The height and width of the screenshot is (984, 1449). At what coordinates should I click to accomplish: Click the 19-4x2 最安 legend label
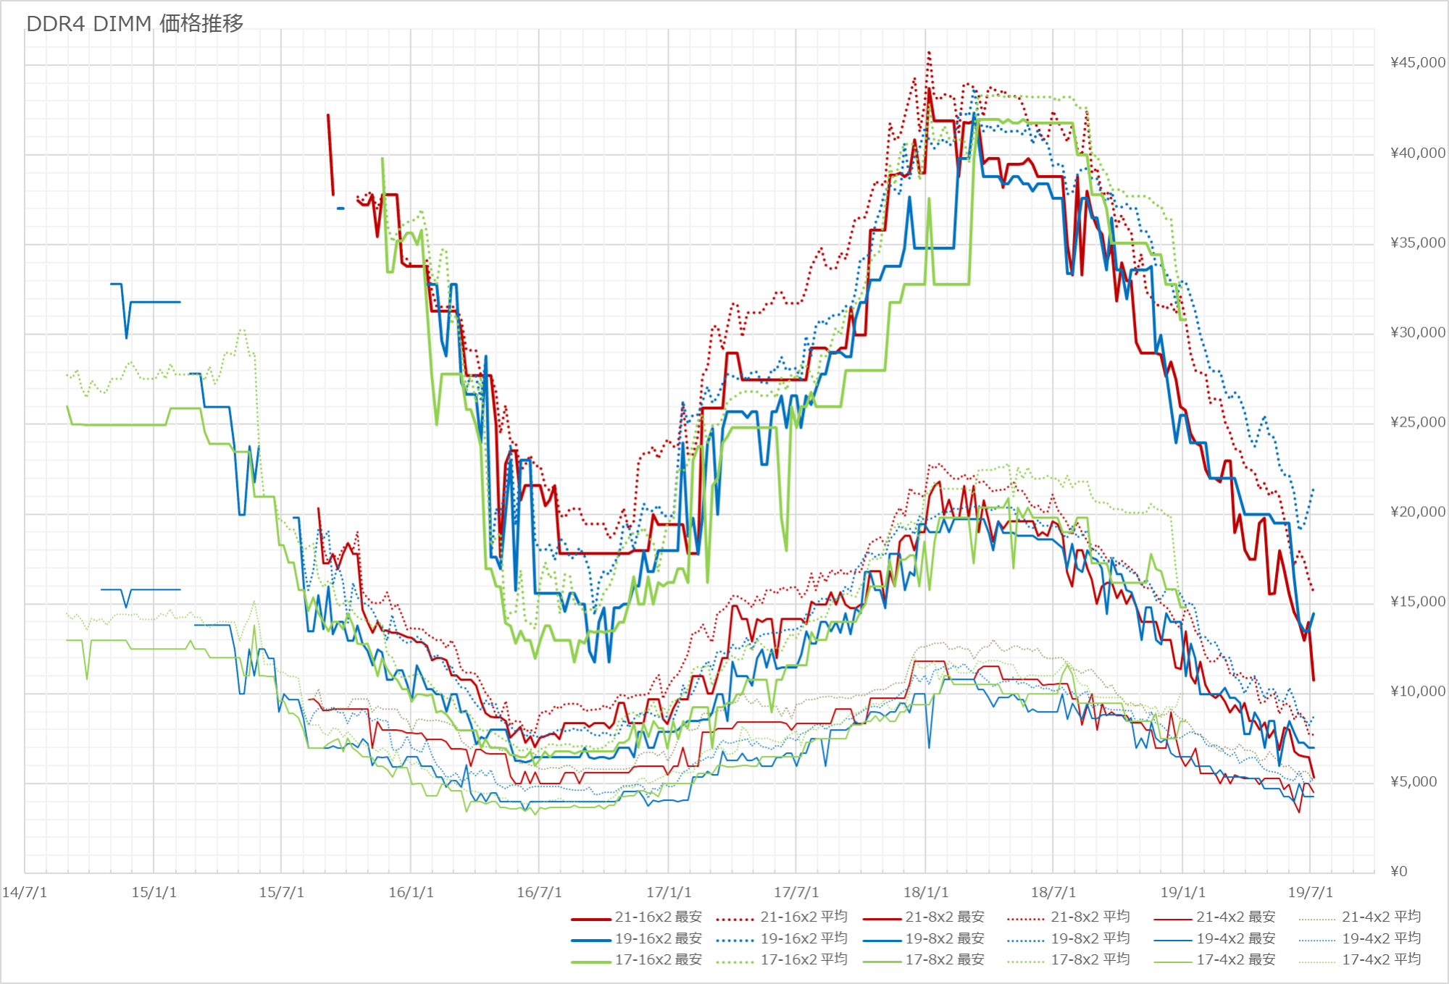tap(1235, 938)
